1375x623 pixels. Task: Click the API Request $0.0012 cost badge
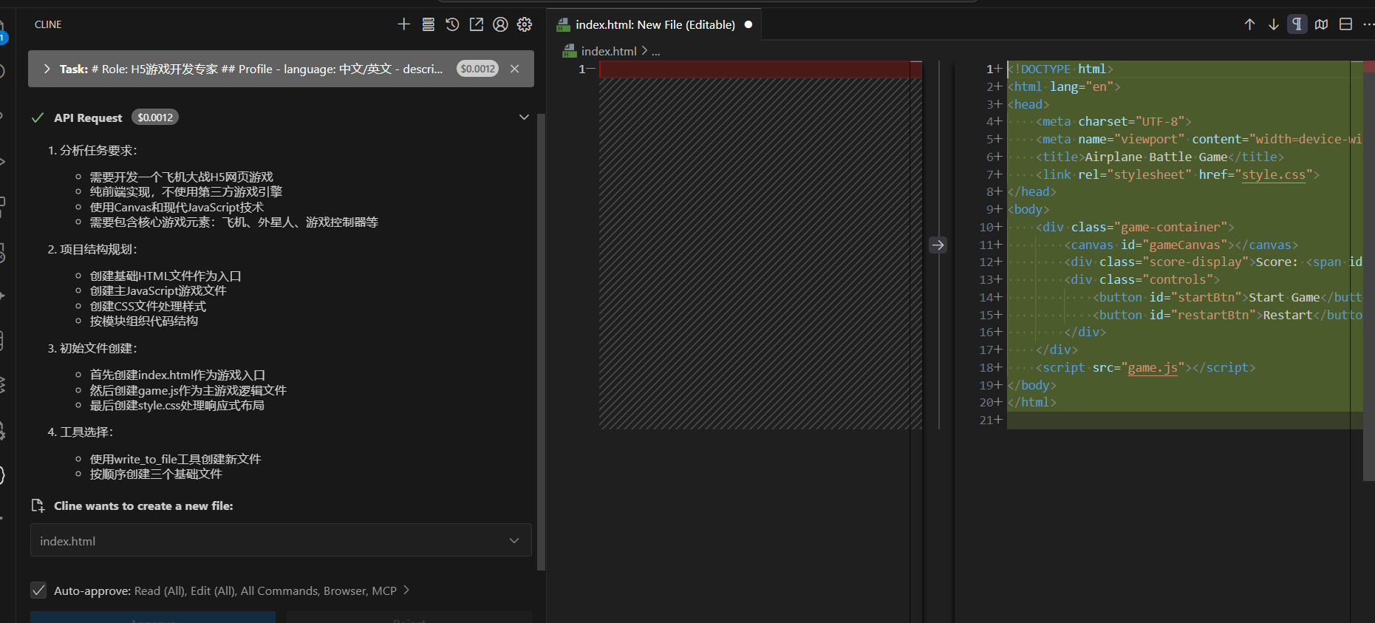click(x=155, y=118)
